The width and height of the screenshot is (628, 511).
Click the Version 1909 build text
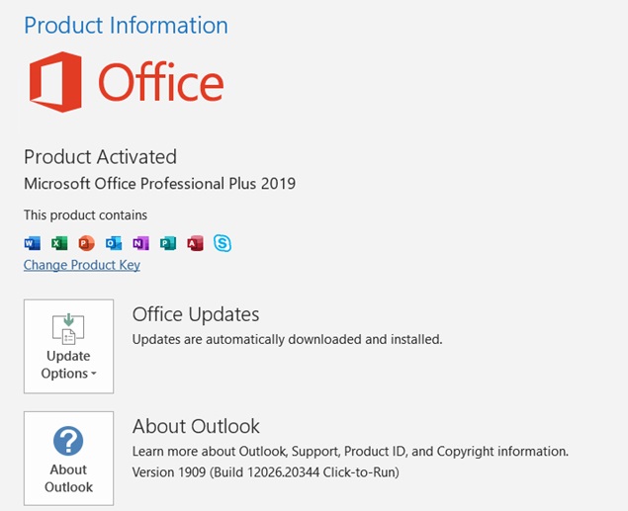pos(265,472)
